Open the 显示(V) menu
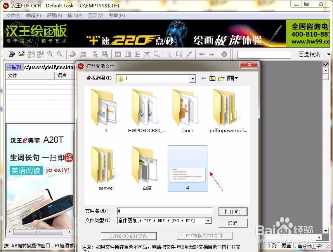 coord(95,16)
